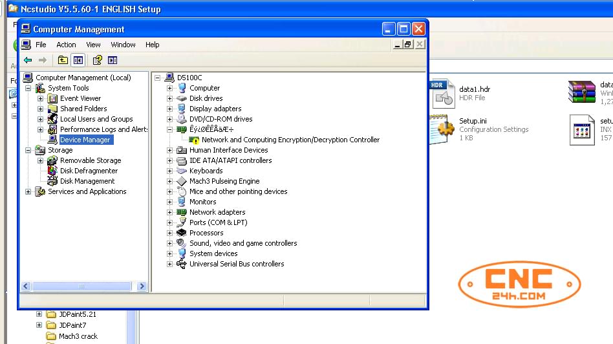Select the Computer device category
The width and height of the screenshot is (613, 344).
(204, 89)
